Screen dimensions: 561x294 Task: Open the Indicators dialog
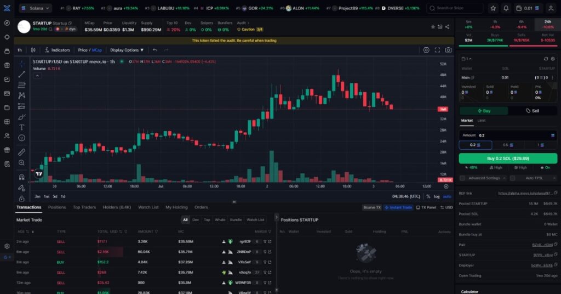(57, 50)
